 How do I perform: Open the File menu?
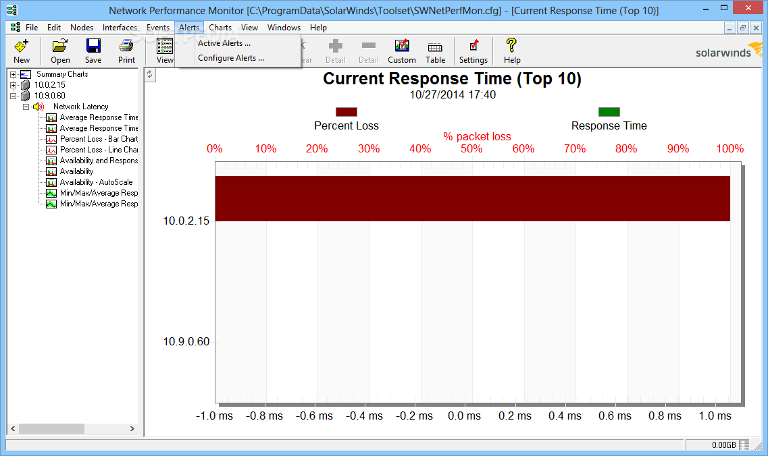(32, 28)
